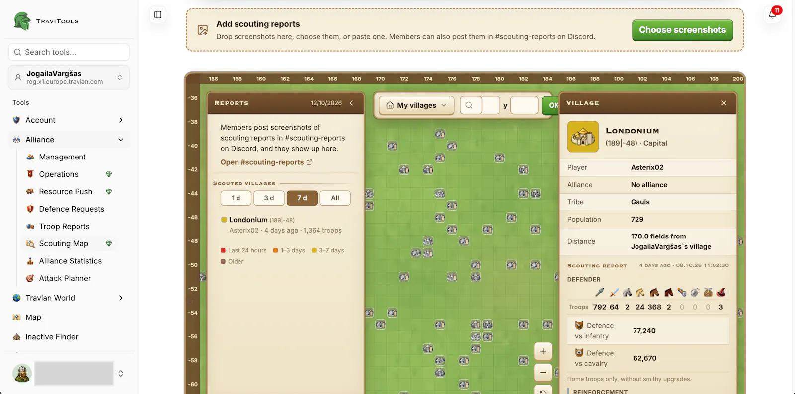
Task: Click the Defence vs cavalry shield icon
Action: pos(579,353)
